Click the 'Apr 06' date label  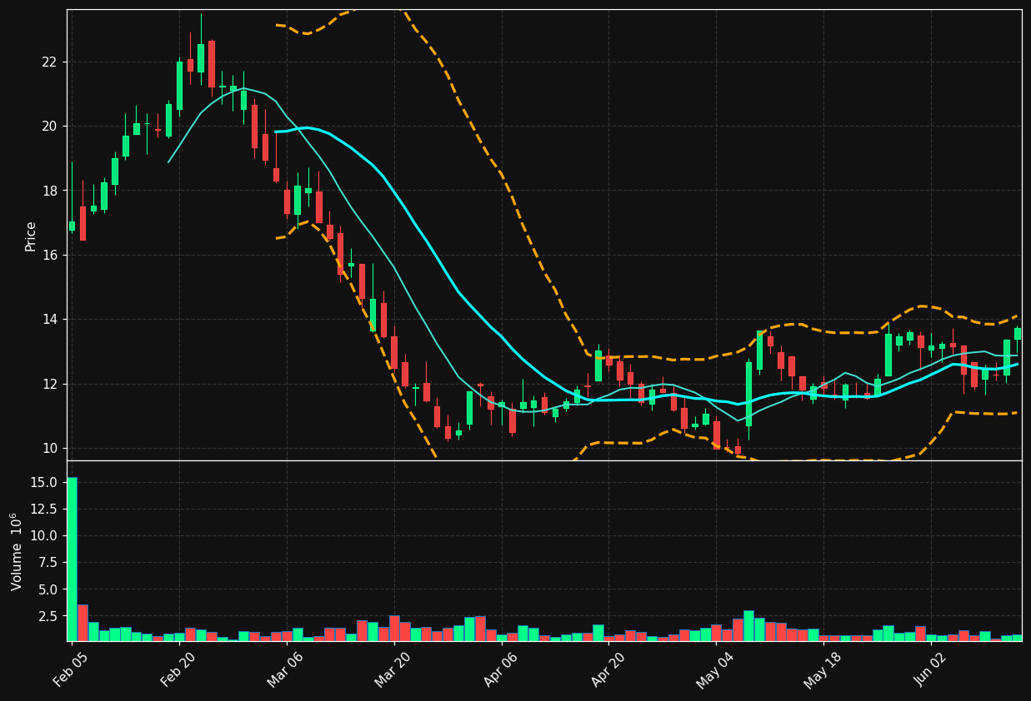pyautogui.click(x=501, y=669)
